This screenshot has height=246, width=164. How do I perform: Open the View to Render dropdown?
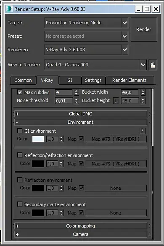[x=95, y=65]
